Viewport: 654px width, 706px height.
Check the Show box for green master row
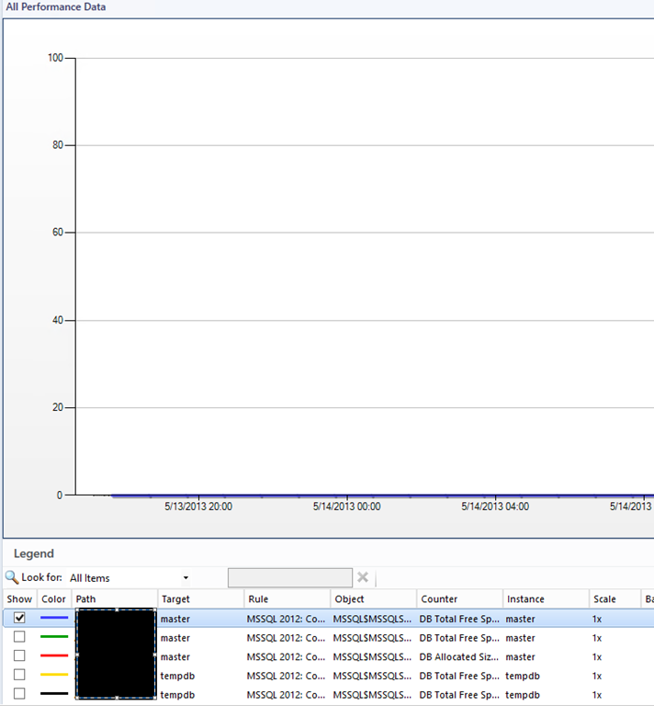tap(19, 637)
